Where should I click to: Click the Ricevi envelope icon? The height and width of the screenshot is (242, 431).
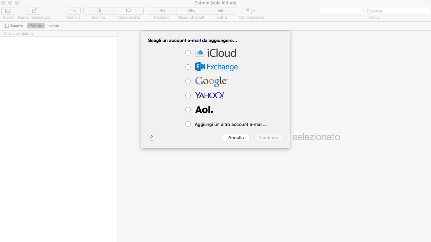coord(8,11)
